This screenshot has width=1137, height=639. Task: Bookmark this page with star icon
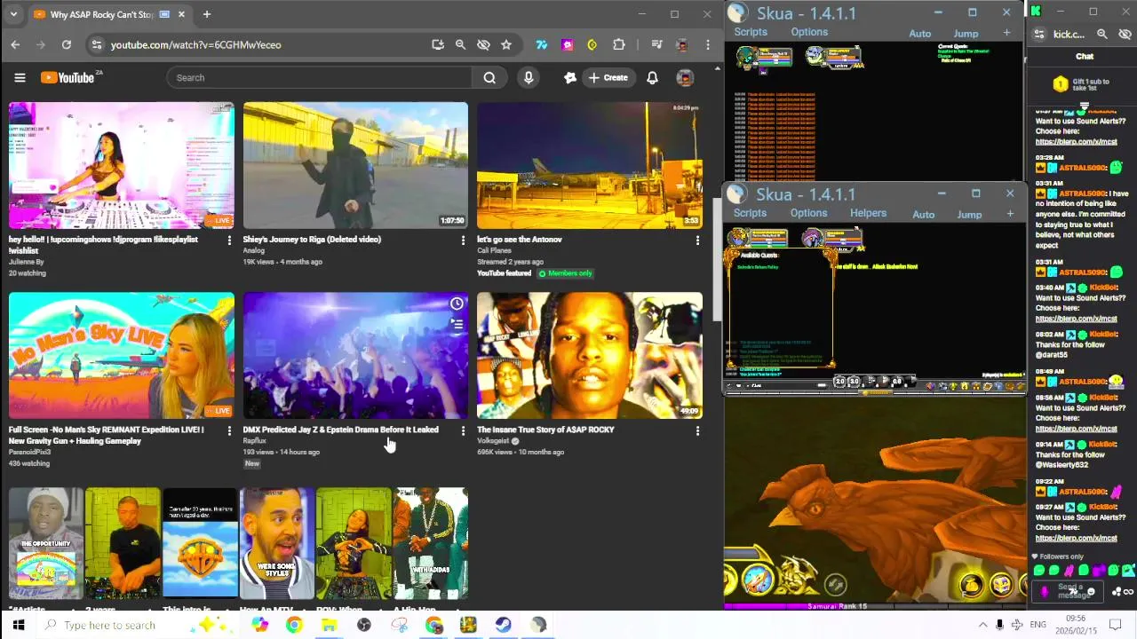click(x=506, y=44)
